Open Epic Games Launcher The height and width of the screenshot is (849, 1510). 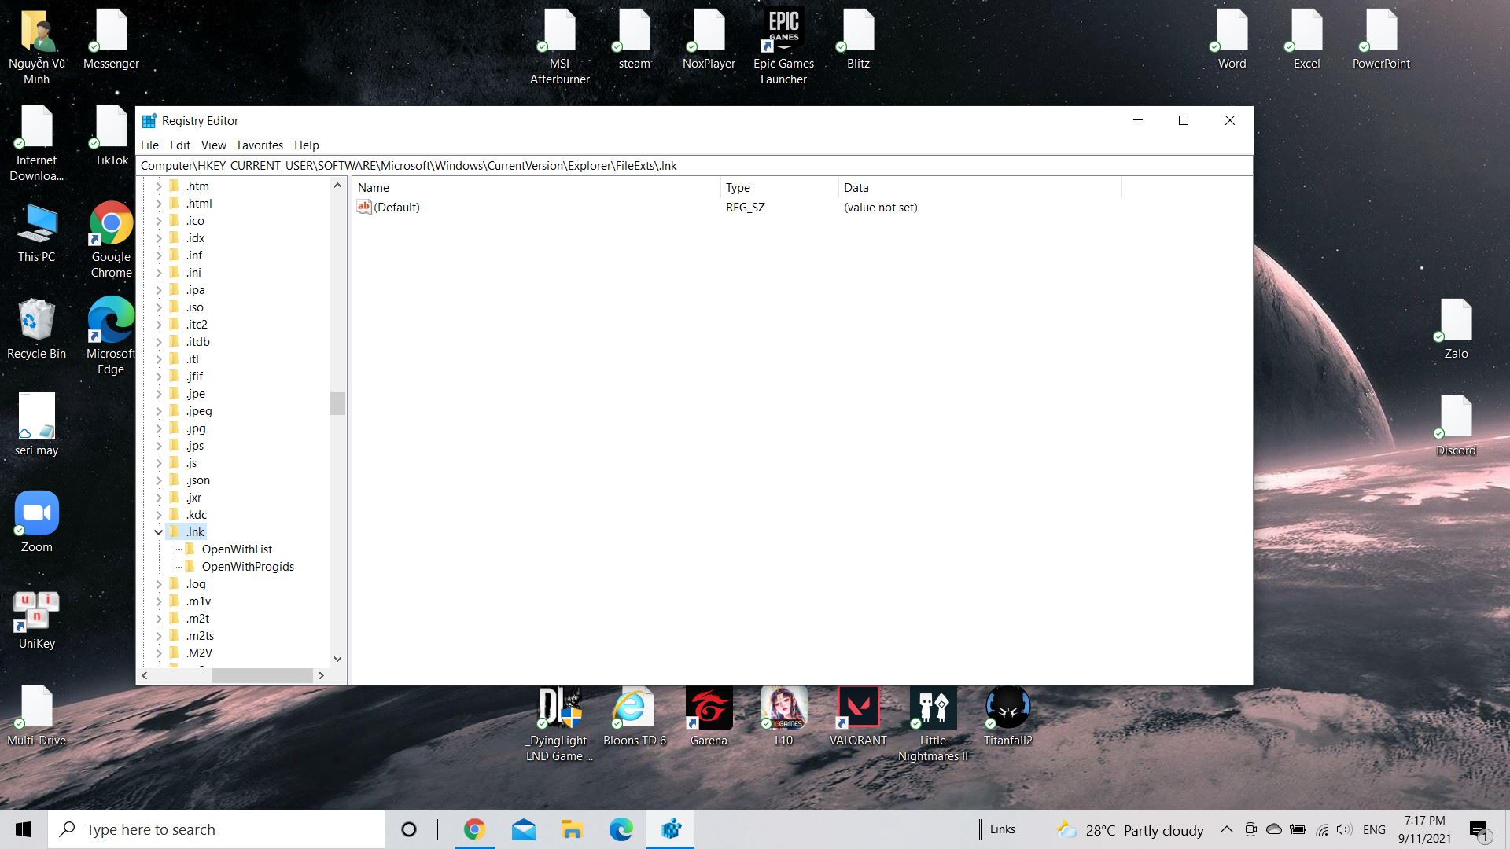coord(783,31)
